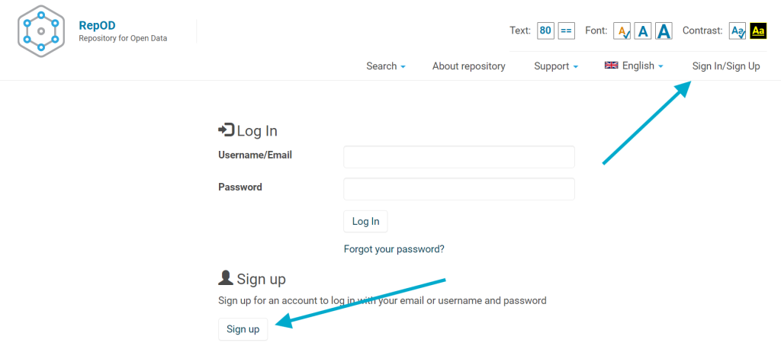The image size is (781, 362).
Task: Choose the small font size A icon
Action: [x=622, y=31]
